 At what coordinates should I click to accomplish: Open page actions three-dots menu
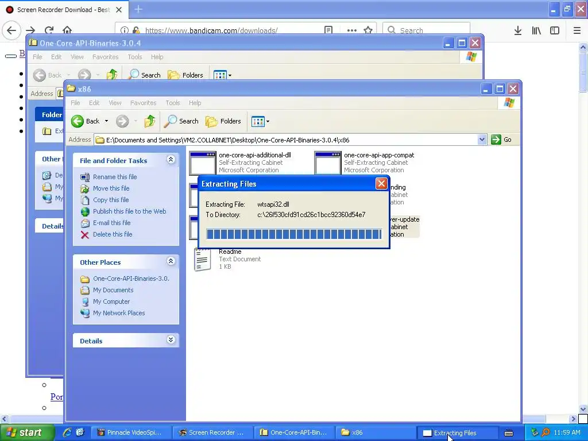point(352,30)
